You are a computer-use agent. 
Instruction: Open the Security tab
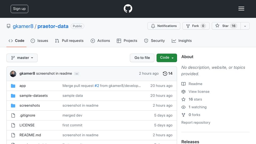tap(154, 41)
